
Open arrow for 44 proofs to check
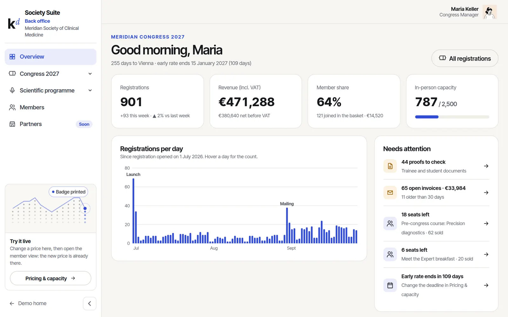(x=486, y=166)
